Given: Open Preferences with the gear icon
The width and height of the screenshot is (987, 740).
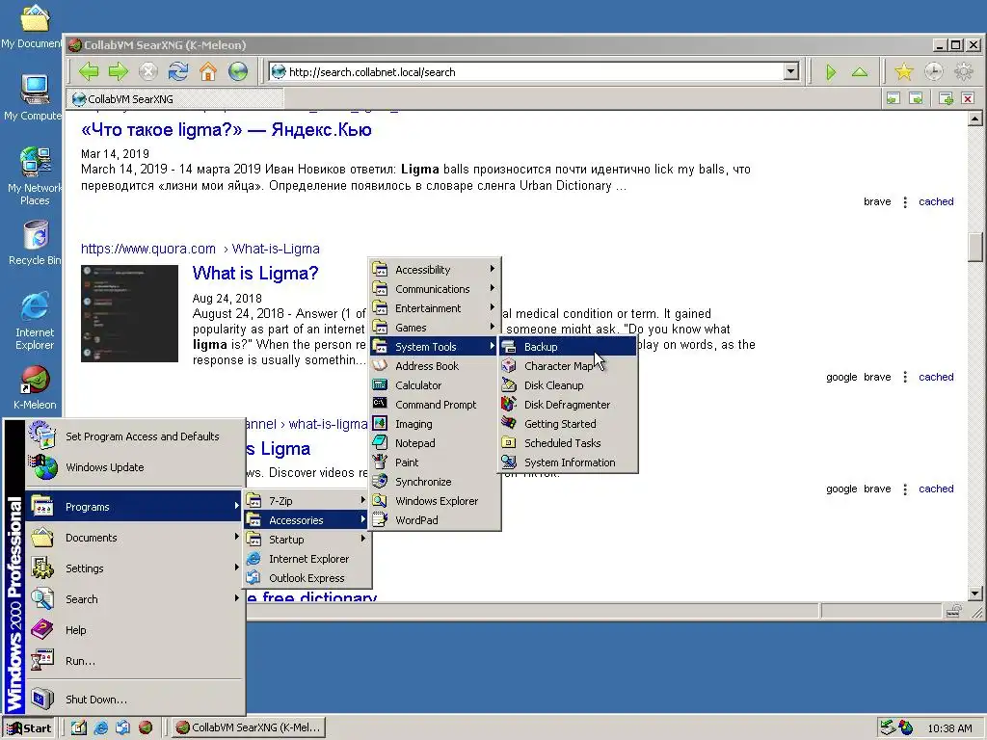Looking at the screenshot, I should click(964, 71).
